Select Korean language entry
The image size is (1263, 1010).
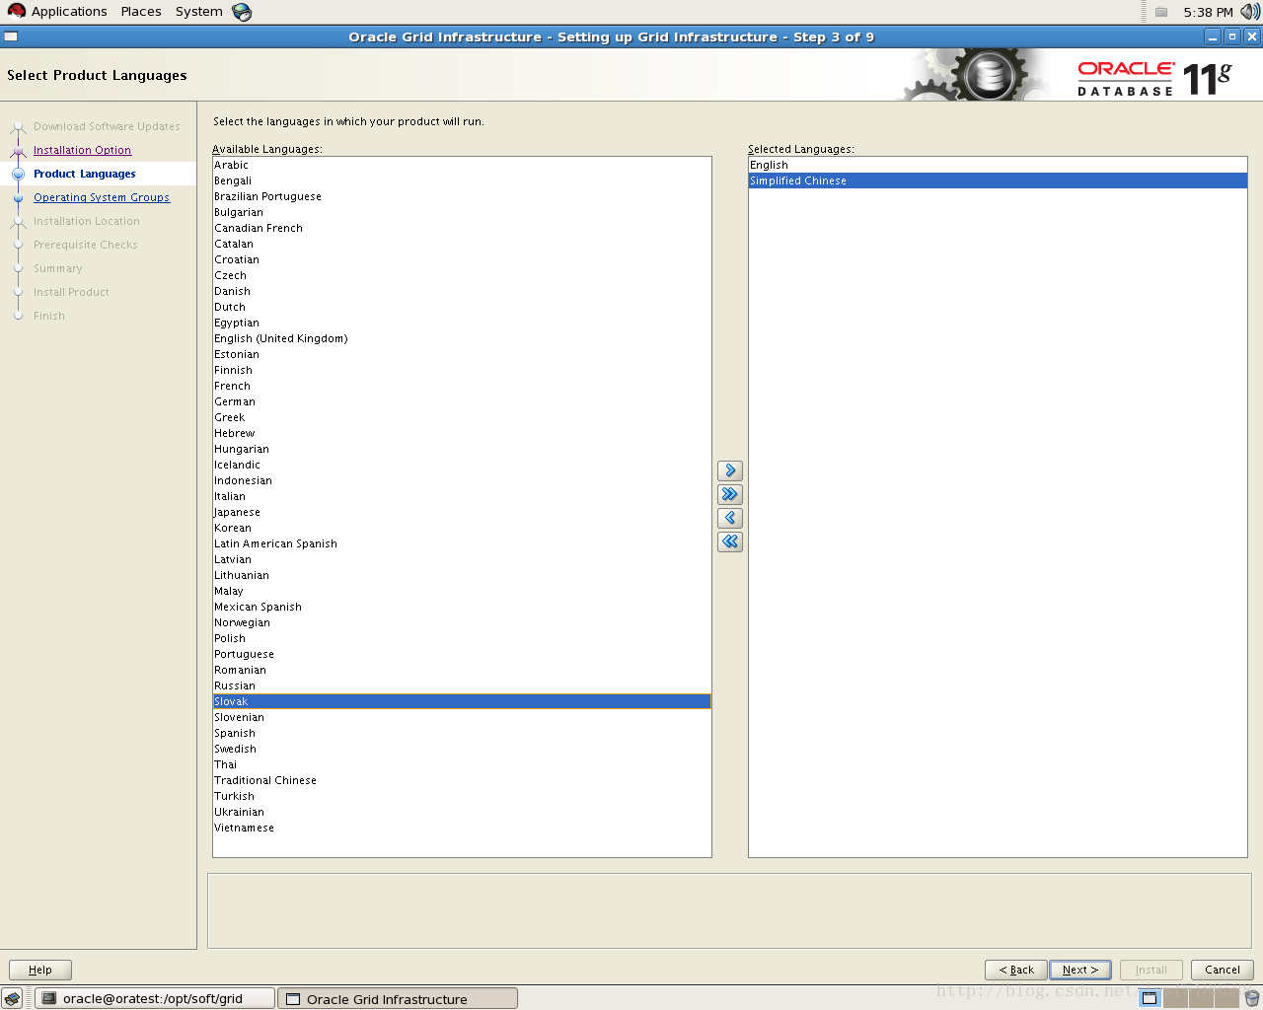tap(462, 528)
